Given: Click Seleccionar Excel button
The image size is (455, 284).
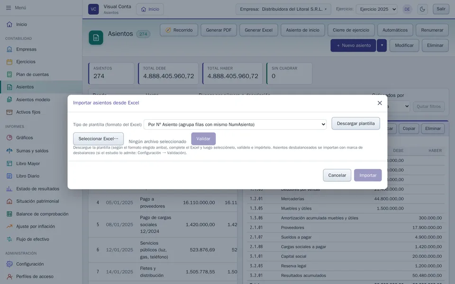Looking at the screenshot, I should pyautogui.click(x=99, y=139).
